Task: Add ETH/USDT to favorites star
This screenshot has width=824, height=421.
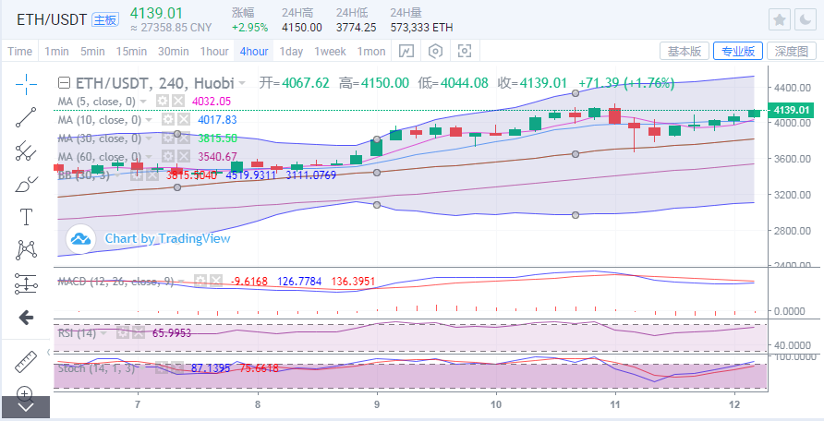Action: 780,20
